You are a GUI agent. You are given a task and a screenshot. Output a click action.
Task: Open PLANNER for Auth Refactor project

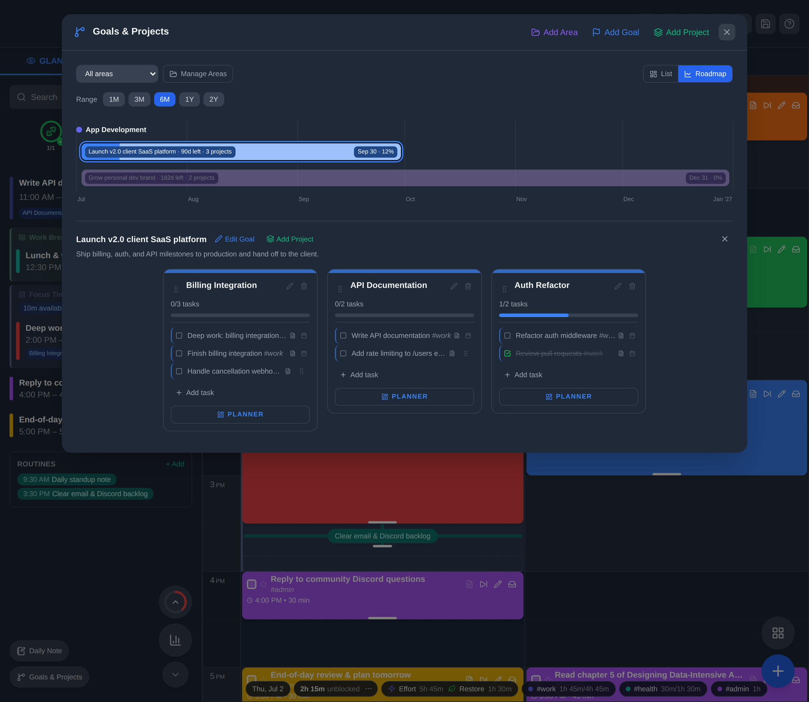click(568, 397)
